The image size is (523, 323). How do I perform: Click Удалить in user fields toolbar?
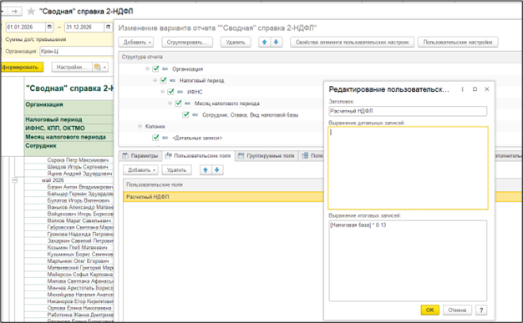177,170
